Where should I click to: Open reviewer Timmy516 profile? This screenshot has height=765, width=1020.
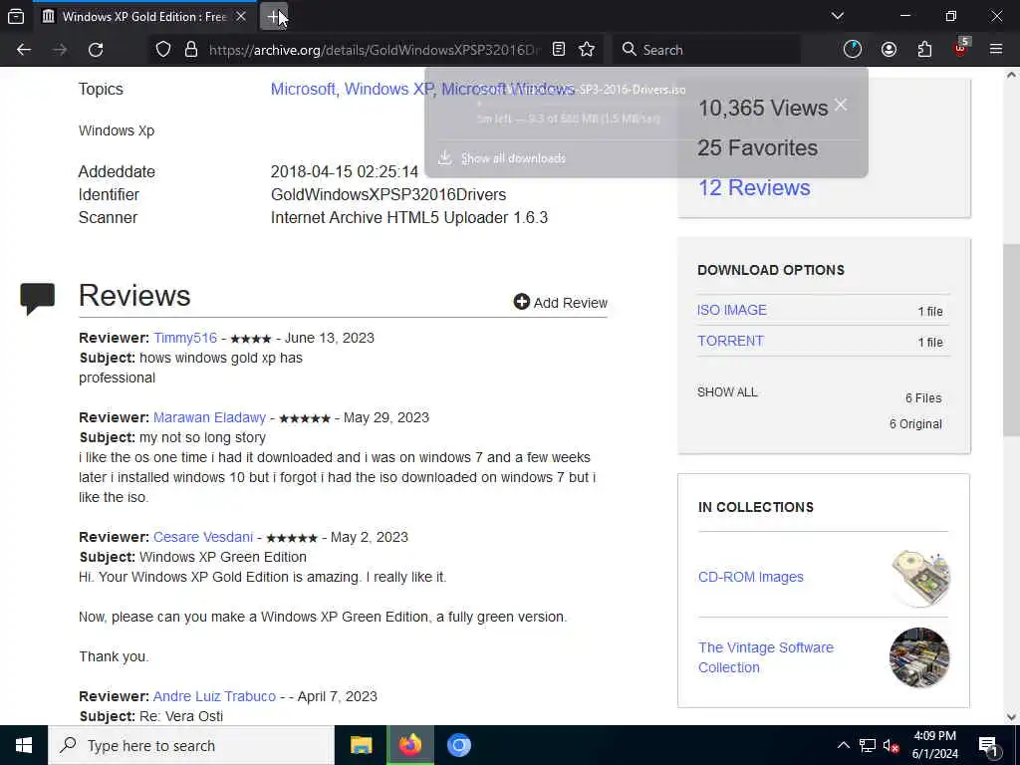[185, 338]
